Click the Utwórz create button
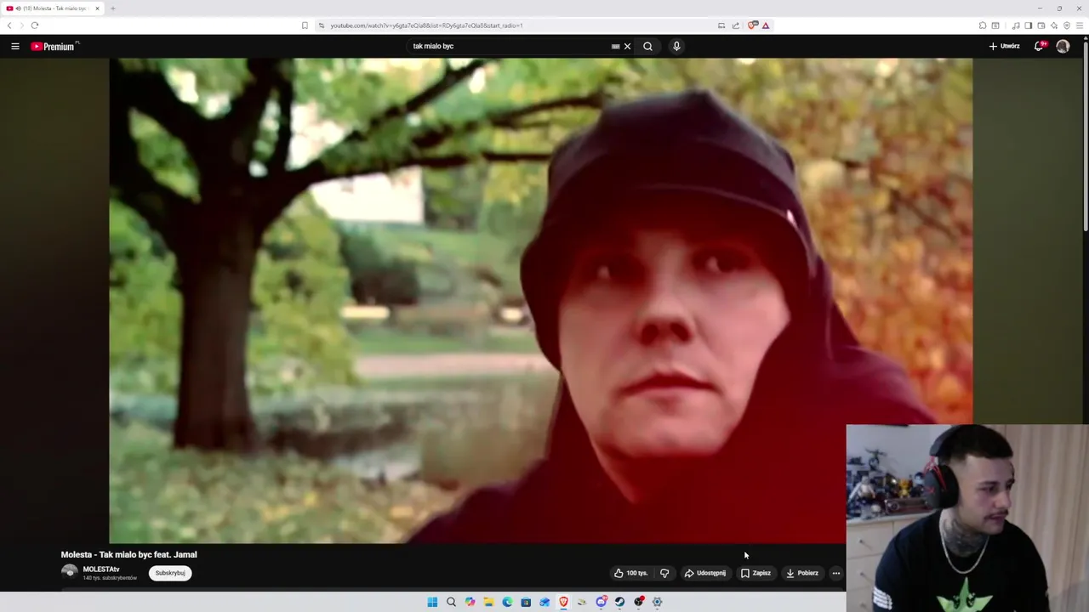The image size is (1089, 612). click(1004, 46)
